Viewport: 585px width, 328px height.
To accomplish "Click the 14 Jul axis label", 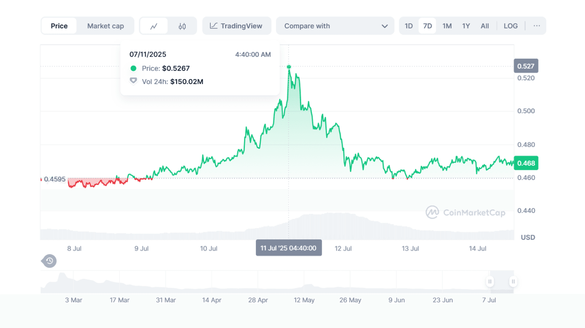I will (477, 248).
